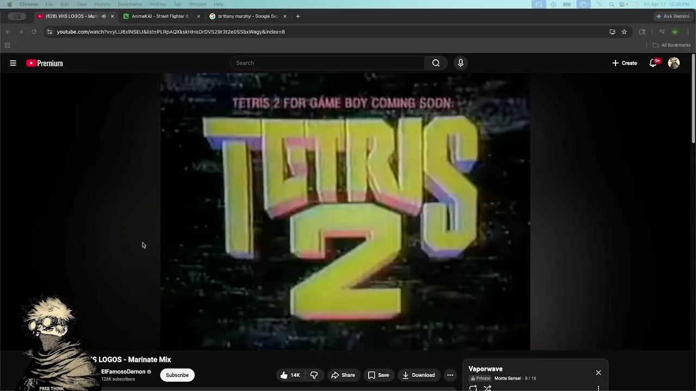The image size is (696, 391).
Task: View site information icon in address bar
Action: tap(49, 32)
